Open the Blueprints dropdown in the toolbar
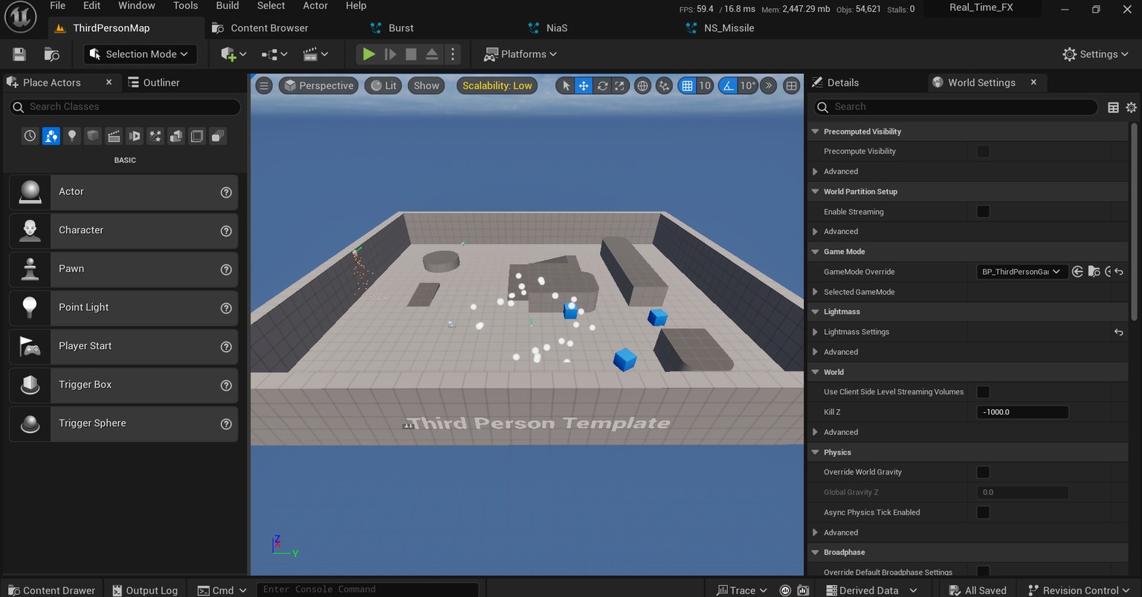 pos(274,54)
